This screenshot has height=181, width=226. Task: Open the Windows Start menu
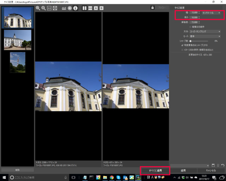tap(4, 177)
